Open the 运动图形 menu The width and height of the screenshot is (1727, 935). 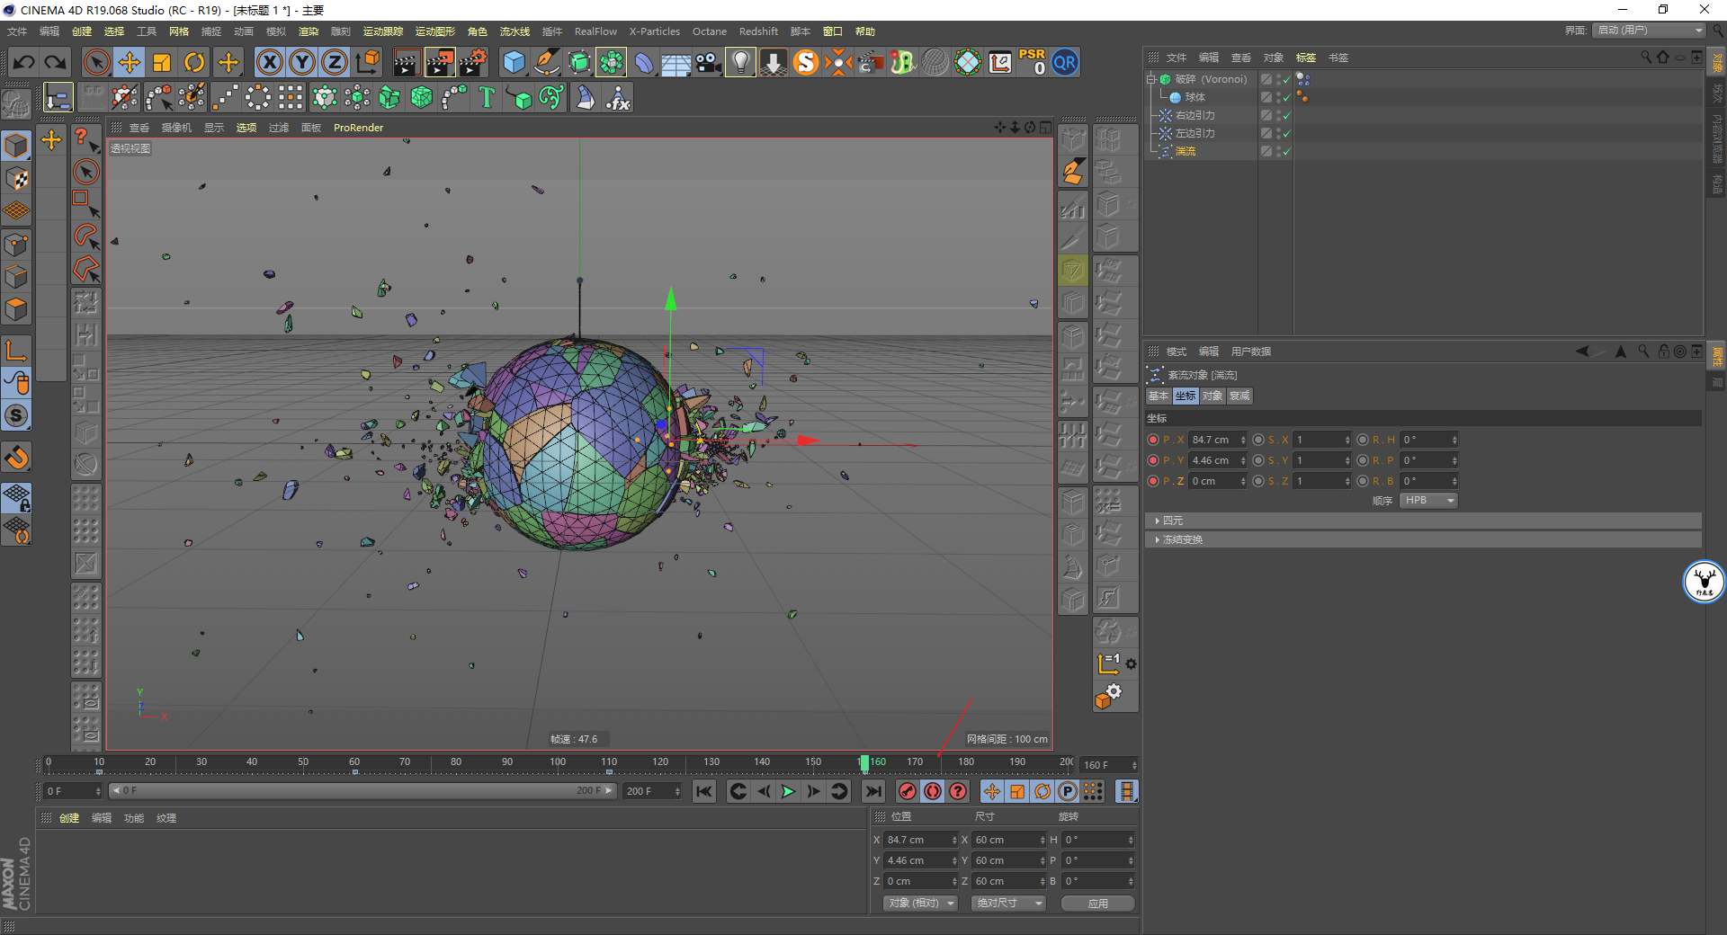point(434,31)
